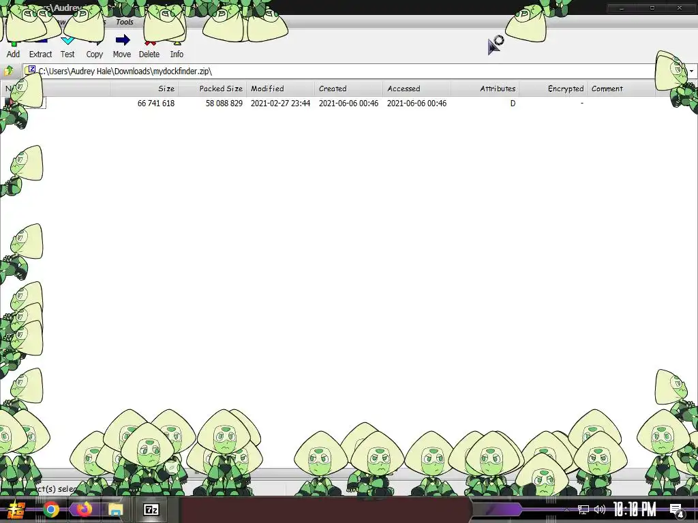Screen dimensions: 698x523
Task: Open the volume speaker tray icon
Action: tap(600, 509)
